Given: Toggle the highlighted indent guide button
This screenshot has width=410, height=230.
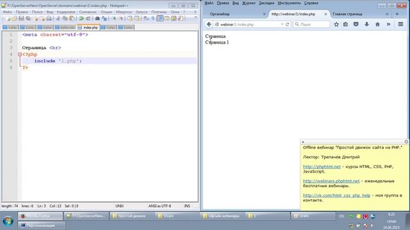Looking at the screenshot, I should point(160,19).
